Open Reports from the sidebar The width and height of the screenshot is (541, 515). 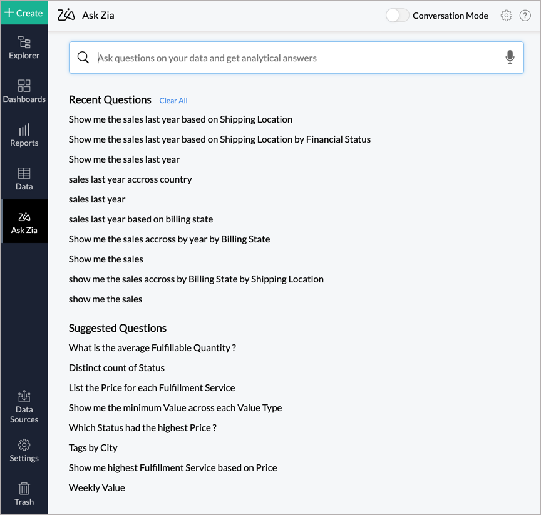(24, 135)
